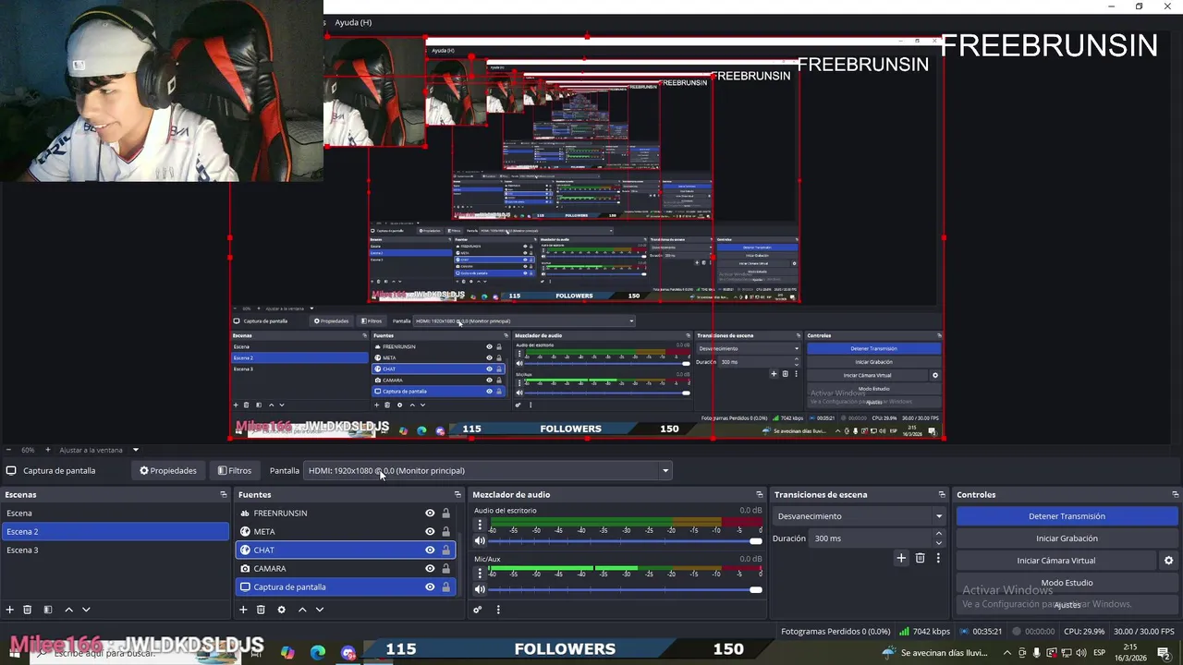Add a scene transition with plus icon
This screenshot has height=665, width=1183.
901,558
